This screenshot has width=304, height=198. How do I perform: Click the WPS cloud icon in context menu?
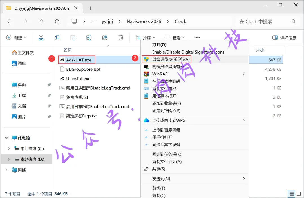[x=146, y=120]
